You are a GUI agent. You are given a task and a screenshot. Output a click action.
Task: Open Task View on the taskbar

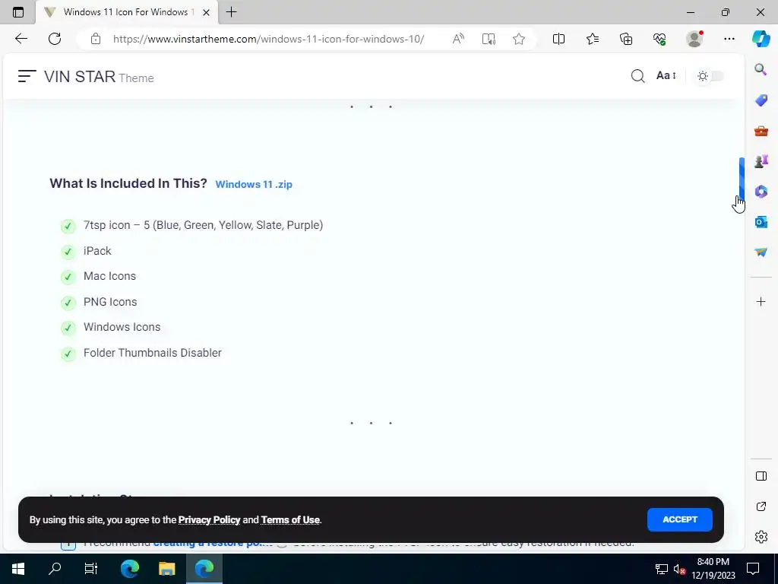[91, 569]
